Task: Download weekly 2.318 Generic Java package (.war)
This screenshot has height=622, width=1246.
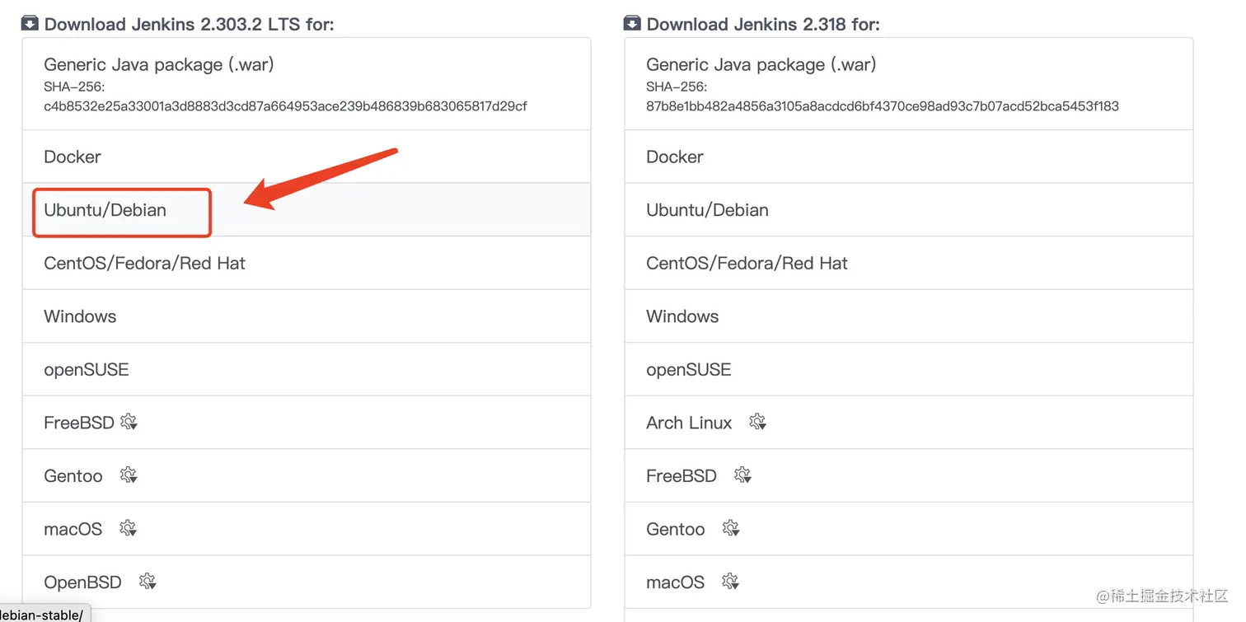Action: pos(909,84)
